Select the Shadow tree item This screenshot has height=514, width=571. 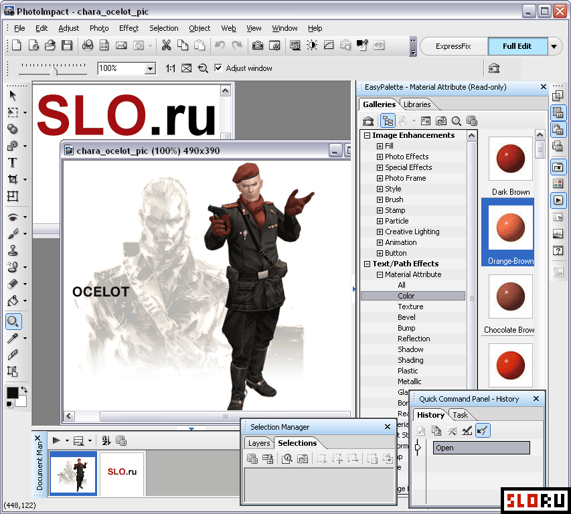[x=410, y=349]
